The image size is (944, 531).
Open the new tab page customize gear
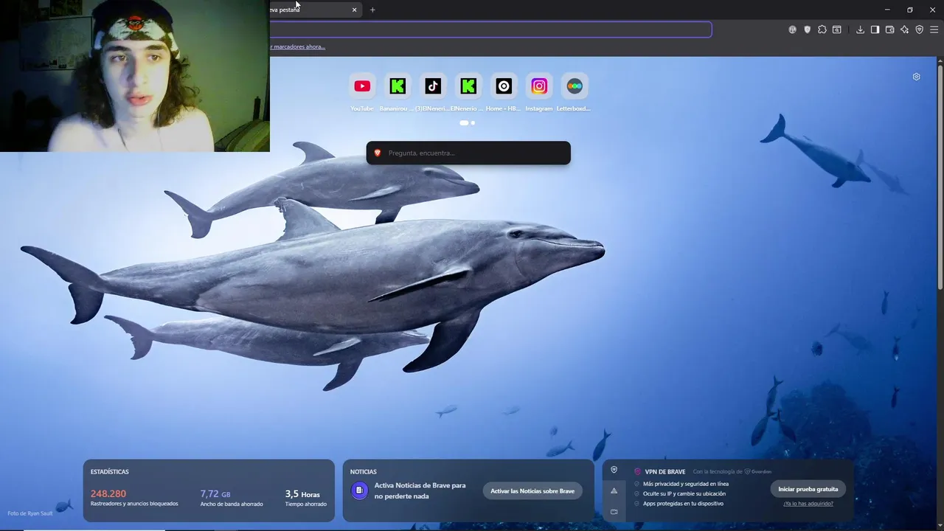(916, 77)
